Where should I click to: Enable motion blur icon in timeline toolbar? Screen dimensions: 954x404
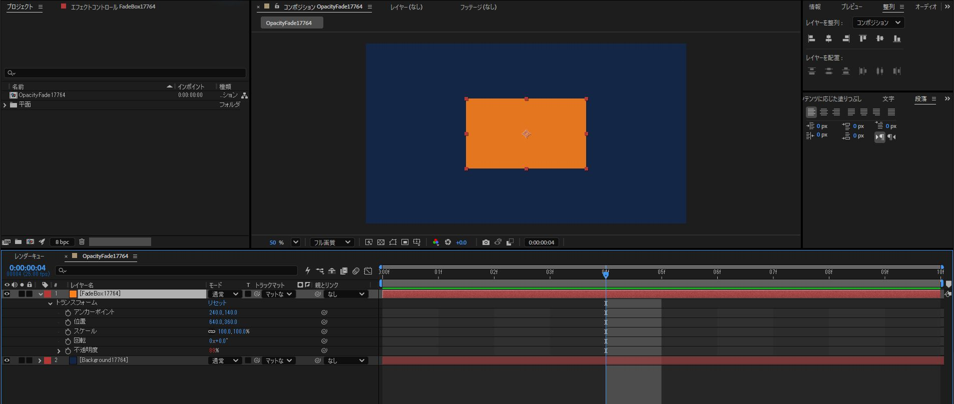click(356, 271)
